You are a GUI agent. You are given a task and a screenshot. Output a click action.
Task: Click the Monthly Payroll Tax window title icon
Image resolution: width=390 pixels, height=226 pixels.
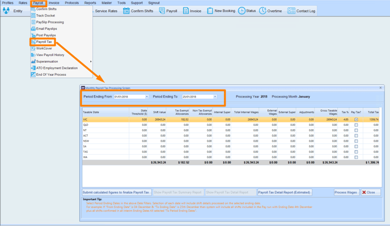[x=83, y=88]
